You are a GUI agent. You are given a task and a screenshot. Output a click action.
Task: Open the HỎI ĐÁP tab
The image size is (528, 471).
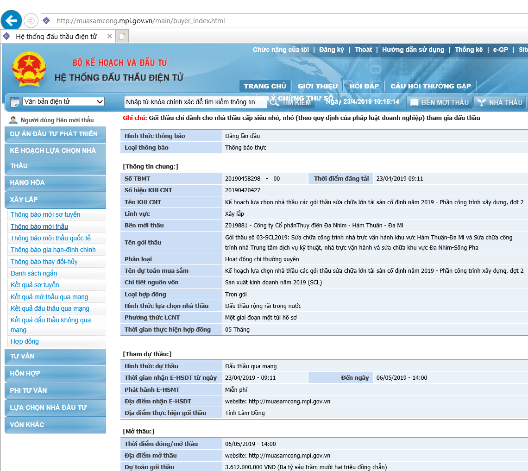click(x=364, y=86)
